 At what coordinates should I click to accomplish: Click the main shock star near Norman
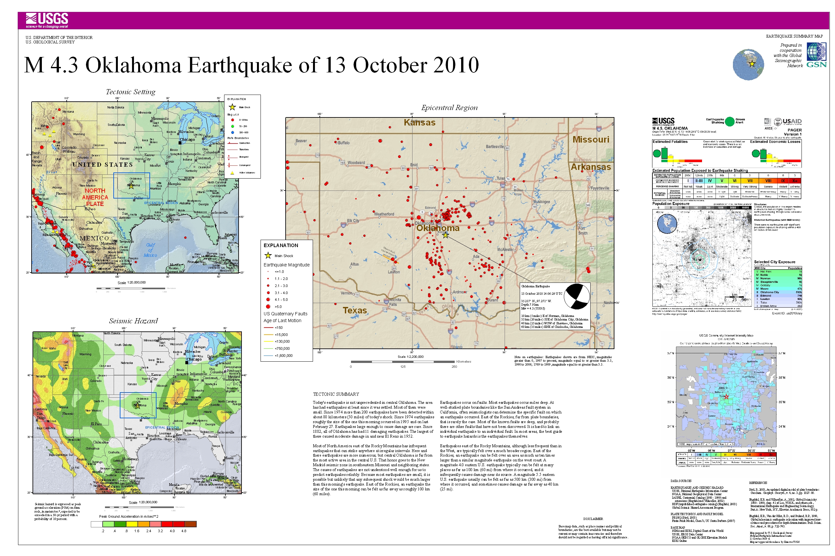click(445, 235)
